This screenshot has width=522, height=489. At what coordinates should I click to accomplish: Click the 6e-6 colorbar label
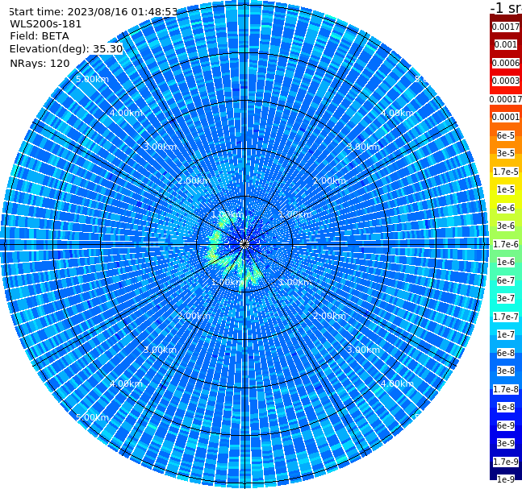click(506, 208)
